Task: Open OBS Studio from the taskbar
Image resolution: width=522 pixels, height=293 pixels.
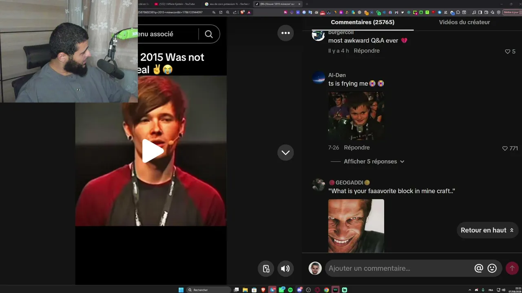Action: pyautogui.click(x=308, y=290)
